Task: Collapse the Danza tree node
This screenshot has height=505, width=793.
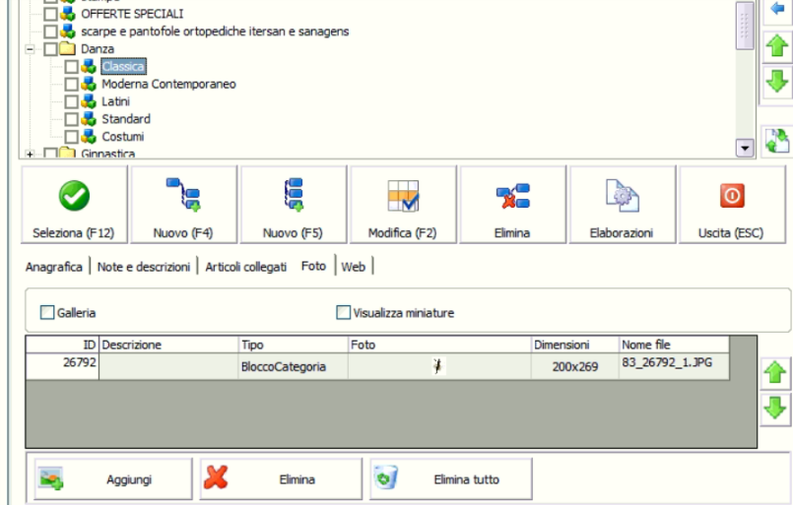Action: click(30, 49)
